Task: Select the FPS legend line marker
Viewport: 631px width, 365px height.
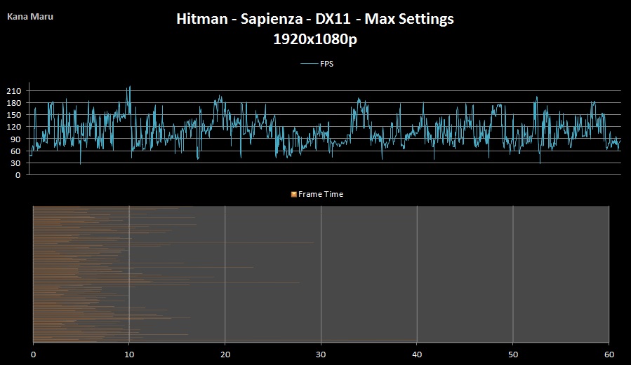Action: pyautogui.click(x=309, y=64)
